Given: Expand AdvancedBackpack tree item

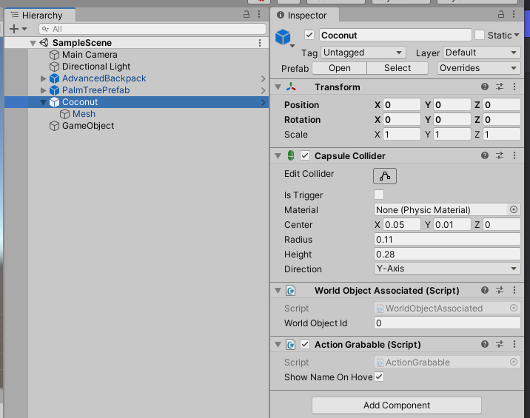Looking at the screenshot, I should point(43,78).
